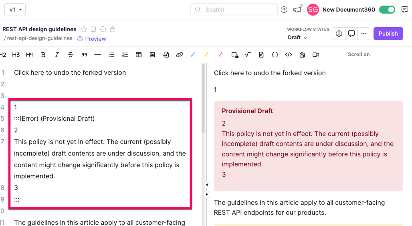Apply H3 heading format

pos(16,54)
